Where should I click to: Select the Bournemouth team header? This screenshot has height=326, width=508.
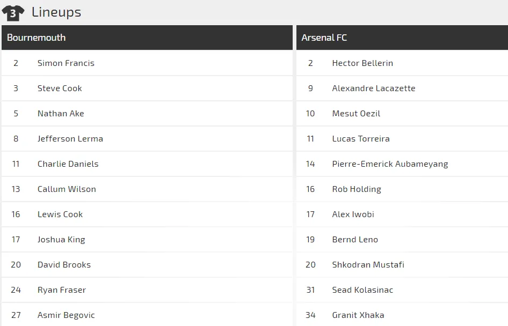[37, 38]
